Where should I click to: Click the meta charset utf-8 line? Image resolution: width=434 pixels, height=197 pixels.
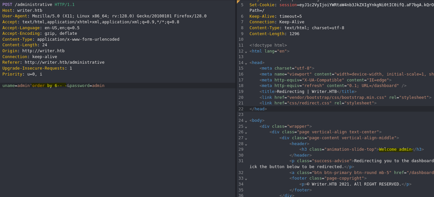[287, 68]
